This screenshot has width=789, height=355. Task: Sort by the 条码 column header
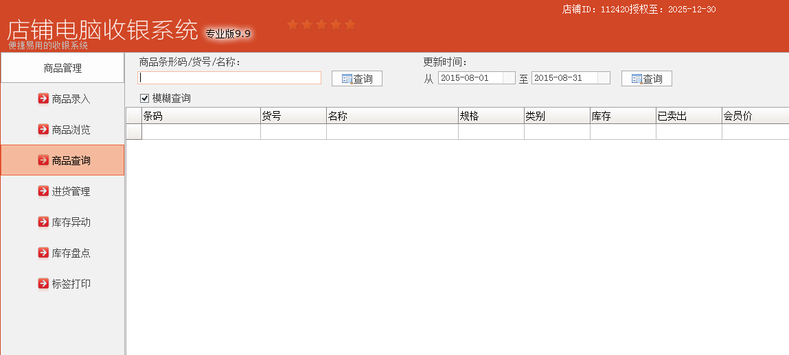[x=201, y=116]
